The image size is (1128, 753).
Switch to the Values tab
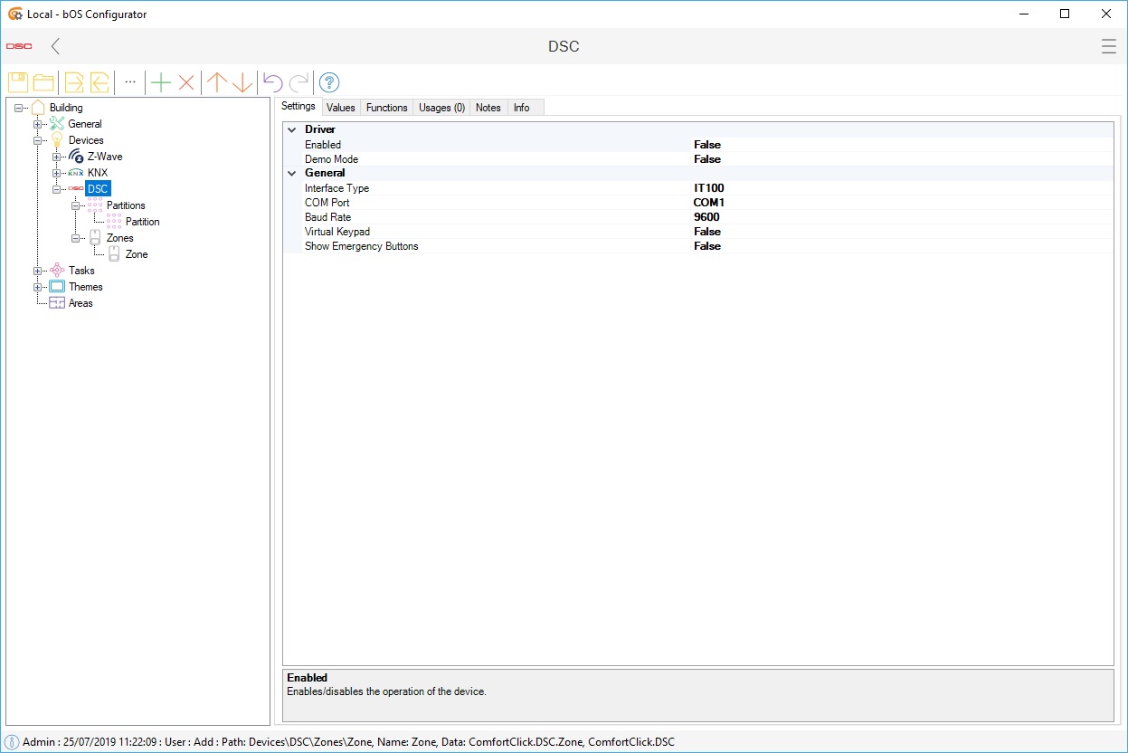pyautogui.click(x=341, y=108)
